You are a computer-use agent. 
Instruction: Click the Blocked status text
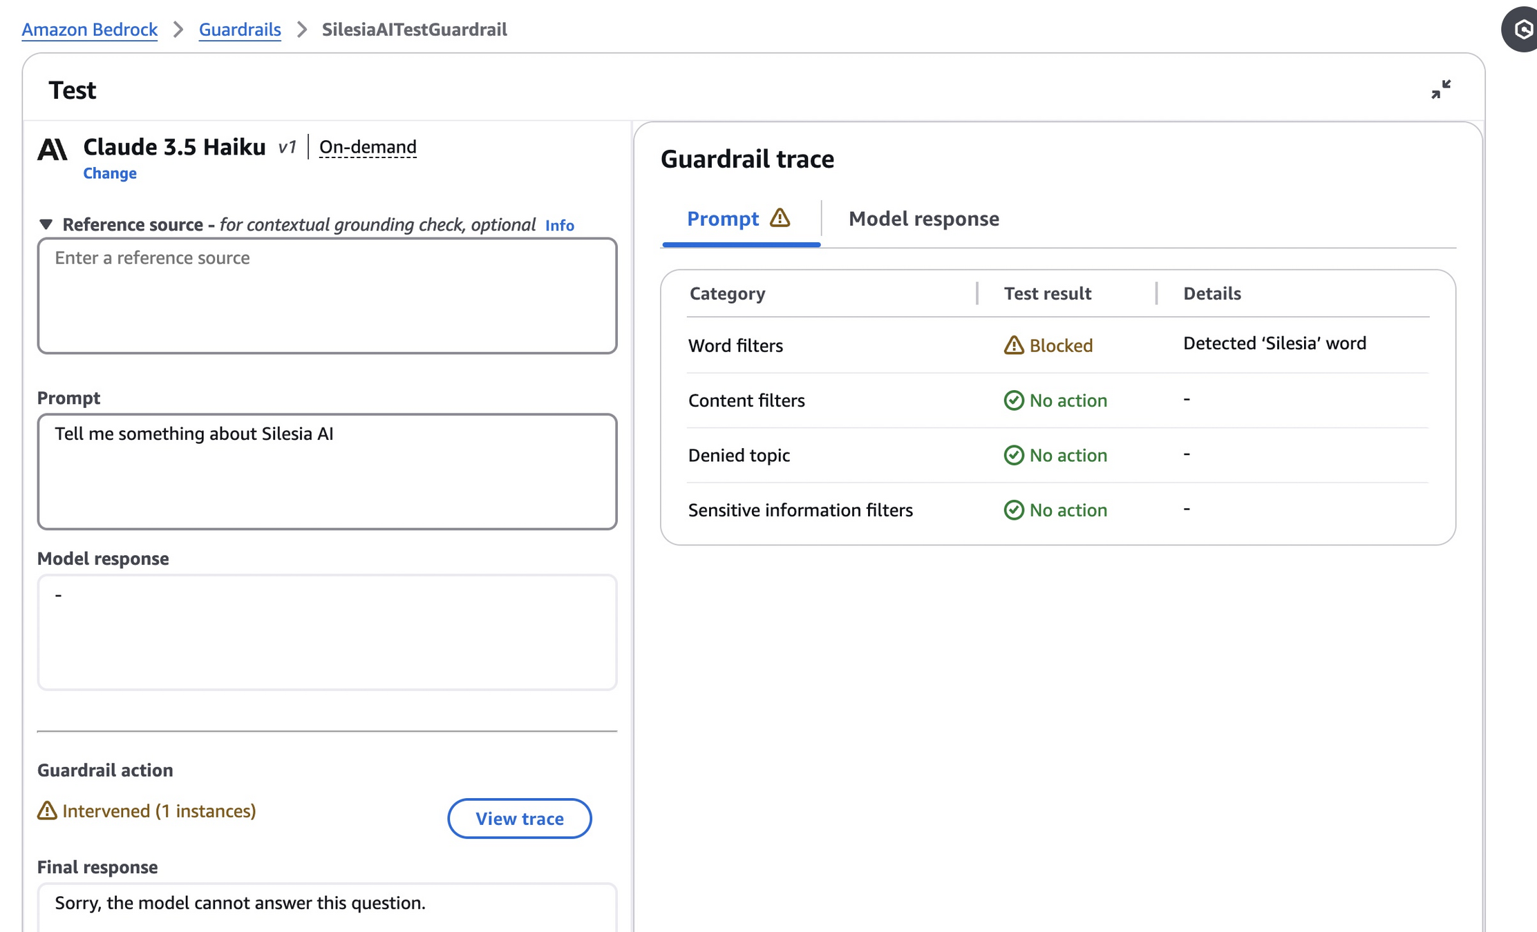coord(1061,345)
